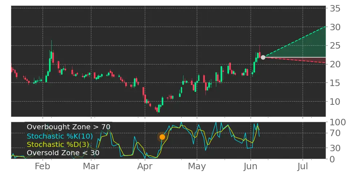The height and width of the screenshot is (175, 351).
Task: Click the May month axis label
Action: point(197,167)
